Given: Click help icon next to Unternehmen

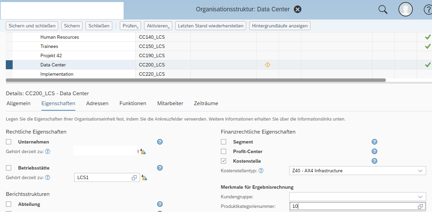Looking at the screenshot, I should pos(160,142).
